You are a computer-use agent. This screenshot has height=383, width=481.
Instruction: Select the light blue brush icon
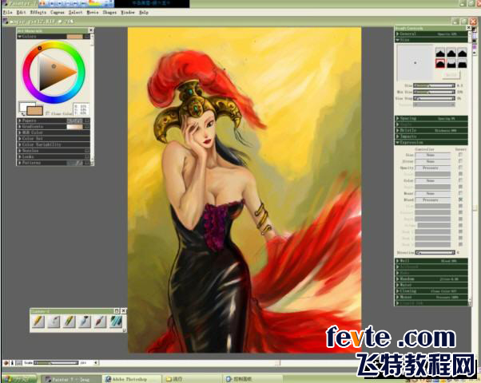[85, 322]
